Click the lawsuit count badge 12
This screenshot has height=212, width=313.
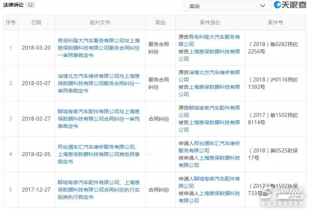30,5
